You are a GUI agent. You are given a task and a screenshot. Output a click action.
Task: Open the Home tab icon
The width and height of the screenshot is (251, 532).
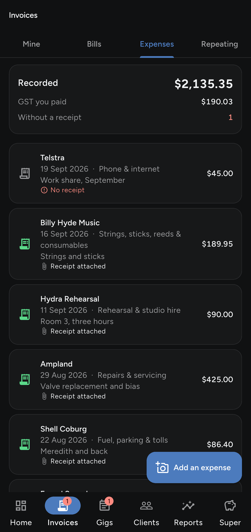(21, 505)
